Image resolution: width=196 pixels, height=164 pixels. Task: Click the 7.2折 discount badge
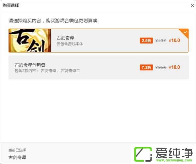coord(146,68)
